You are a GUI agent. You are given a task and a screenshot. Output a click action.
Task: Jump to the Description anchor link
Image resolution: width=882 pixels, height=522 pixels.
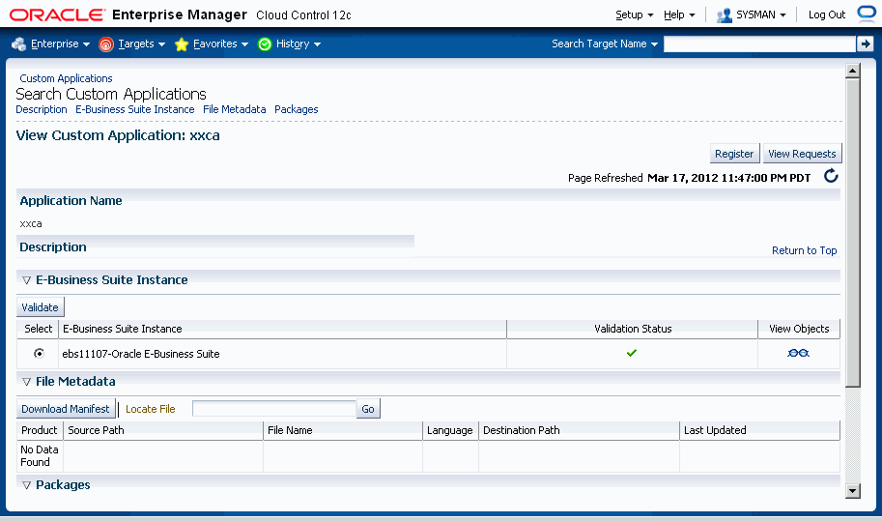click(x=42, y=109)
